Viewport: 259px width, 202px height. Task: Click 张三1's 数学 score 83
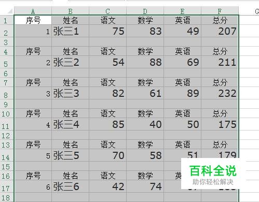click(x=145, y=31)
